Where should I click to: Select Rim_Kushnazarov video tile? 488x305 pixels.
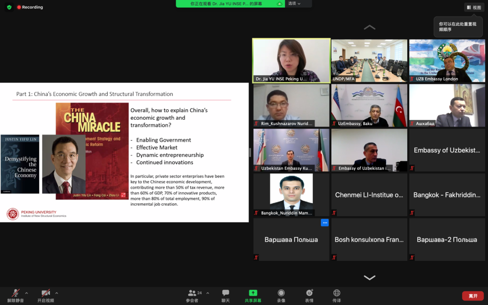click(x=291, y=105)
